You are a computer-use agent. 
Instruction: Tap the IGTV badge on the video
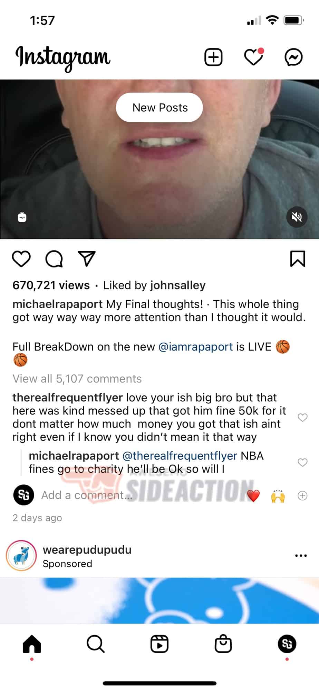pyautogui.click(x=22, y=217)
